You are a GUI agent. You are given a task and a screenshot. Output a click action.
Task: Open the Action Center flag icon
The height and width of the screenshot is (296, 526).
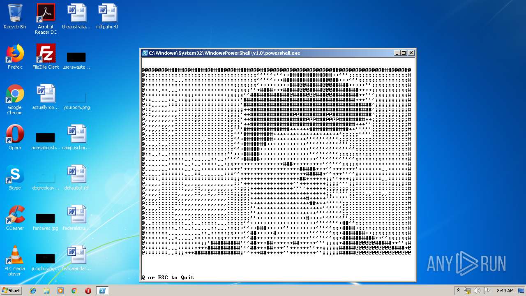coord(487,291)
